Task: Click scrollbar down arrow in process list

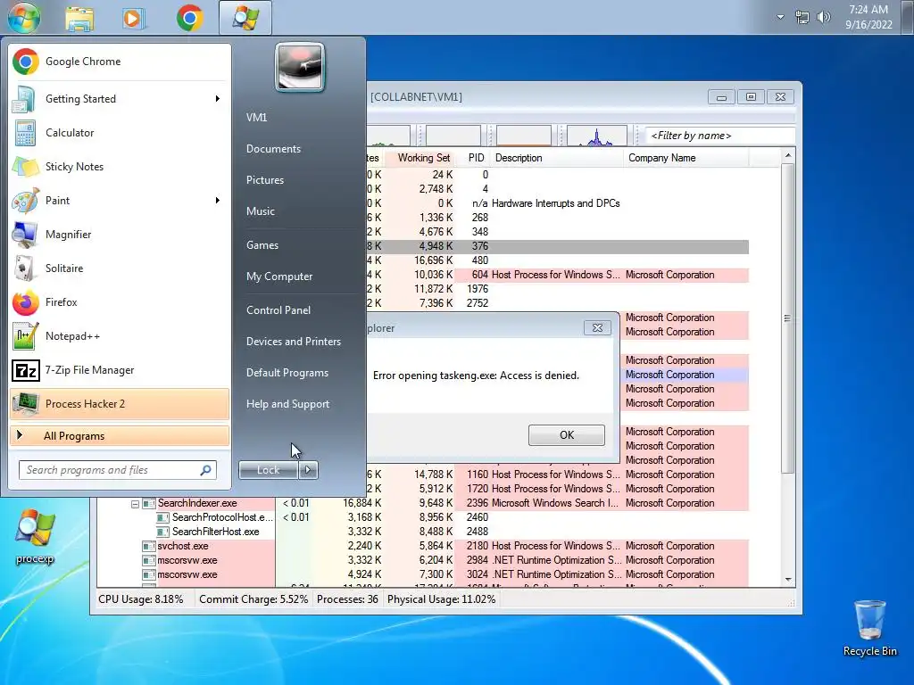Action: (788, 580)
